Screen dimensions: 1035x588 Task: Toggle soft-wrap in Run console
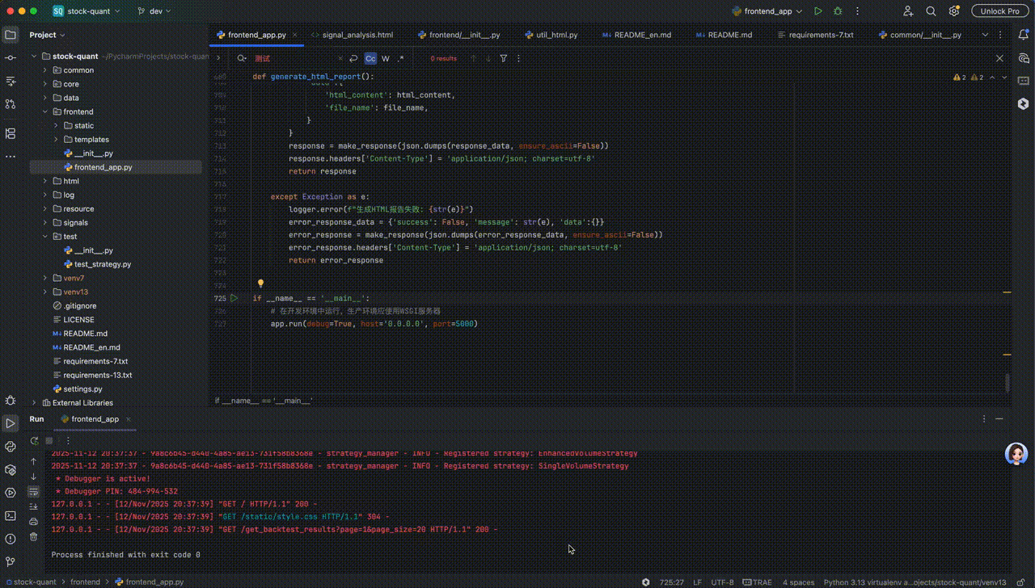33,491
